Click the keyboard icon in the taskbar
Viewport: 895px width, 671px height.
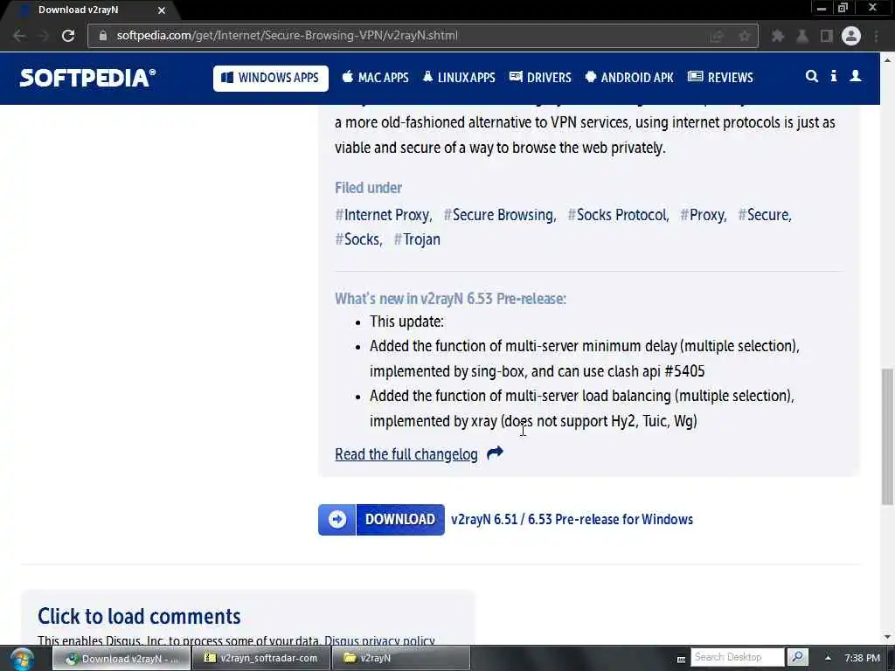pyautogui.click(x=681, y=659)
